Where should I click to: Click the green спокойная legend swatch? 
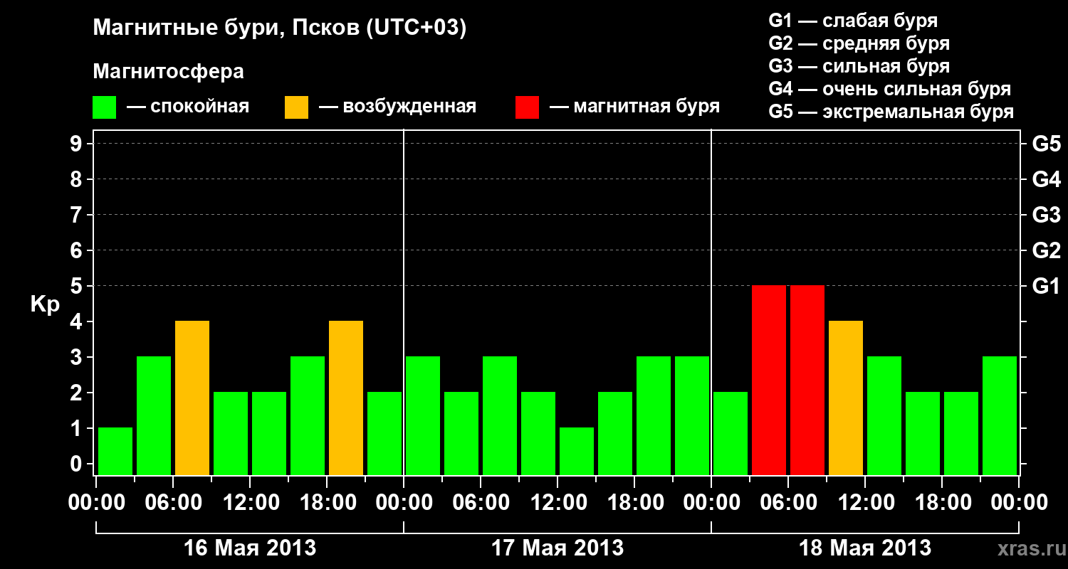point(104,107)
